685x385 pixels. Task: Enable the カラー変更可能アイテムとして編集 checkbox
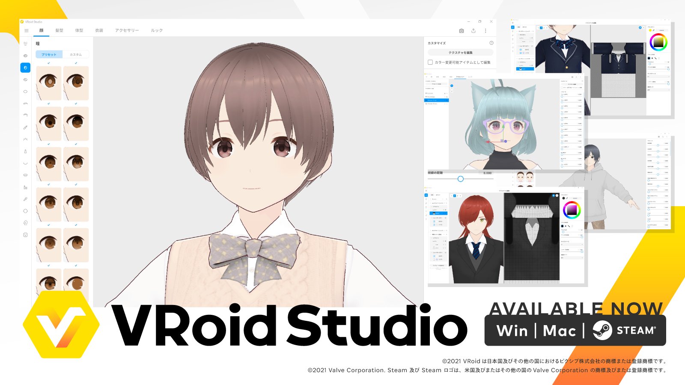430,62
